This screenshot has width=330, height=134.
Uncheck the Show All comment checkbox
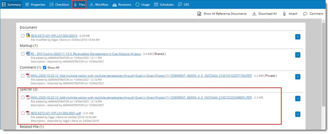45,67
